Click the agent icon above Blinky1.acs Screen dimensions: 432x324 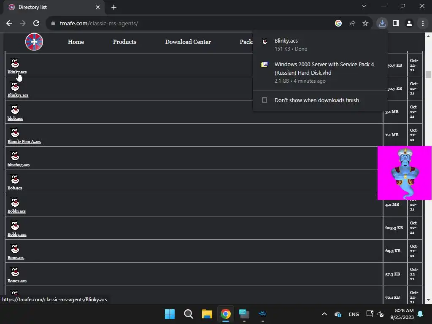click(x=15, y=86)
